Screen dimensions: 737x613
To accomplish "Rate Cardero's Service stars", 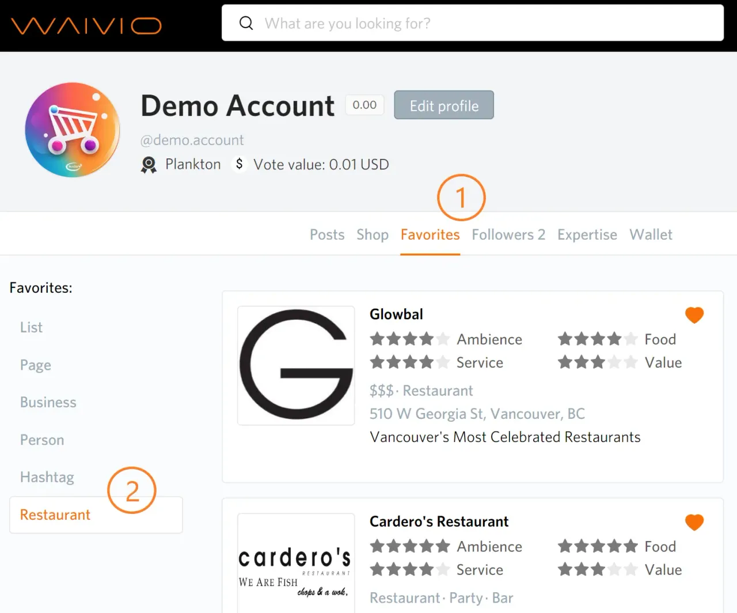I will click(409, 570).
